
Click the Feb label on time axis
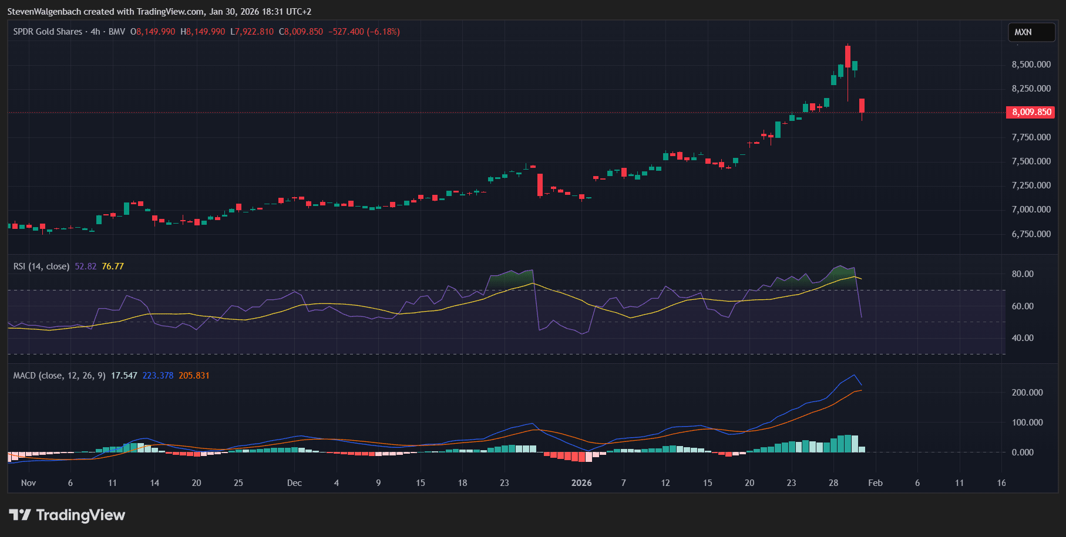pyautogui.click(x=875, y=483)
